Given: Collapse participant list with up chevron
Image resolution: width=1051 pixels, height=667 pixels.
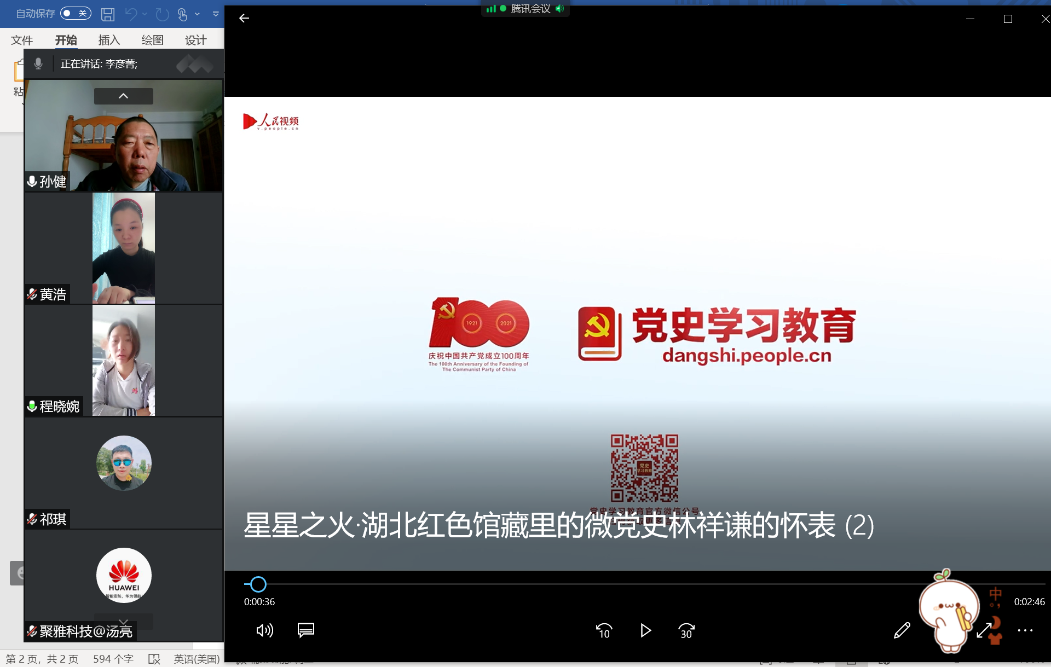Looking at the screenshot, I should pyautogui.click(x=124, y=96).
